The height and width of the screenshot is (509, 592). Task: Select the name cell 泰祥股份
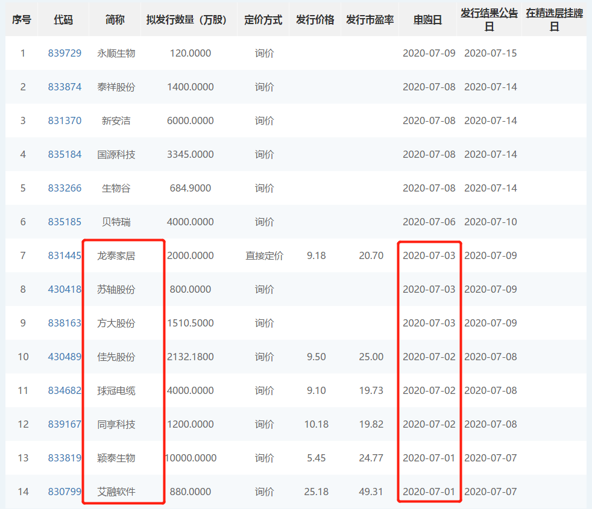coord(116,87)
